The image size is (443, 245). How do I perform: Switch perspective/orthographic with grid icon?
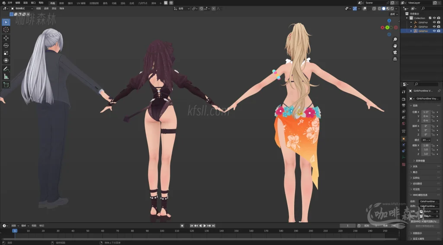coord(395,59)
